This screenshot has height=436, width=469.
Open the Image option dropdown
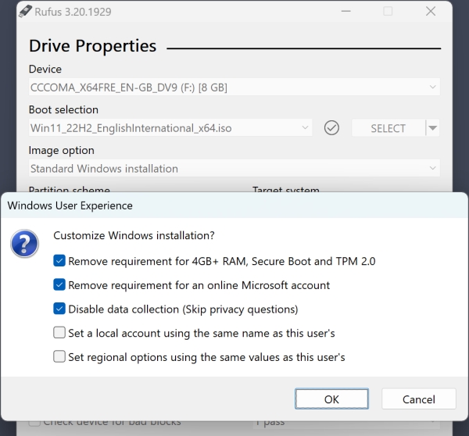[x=234, y=168]
